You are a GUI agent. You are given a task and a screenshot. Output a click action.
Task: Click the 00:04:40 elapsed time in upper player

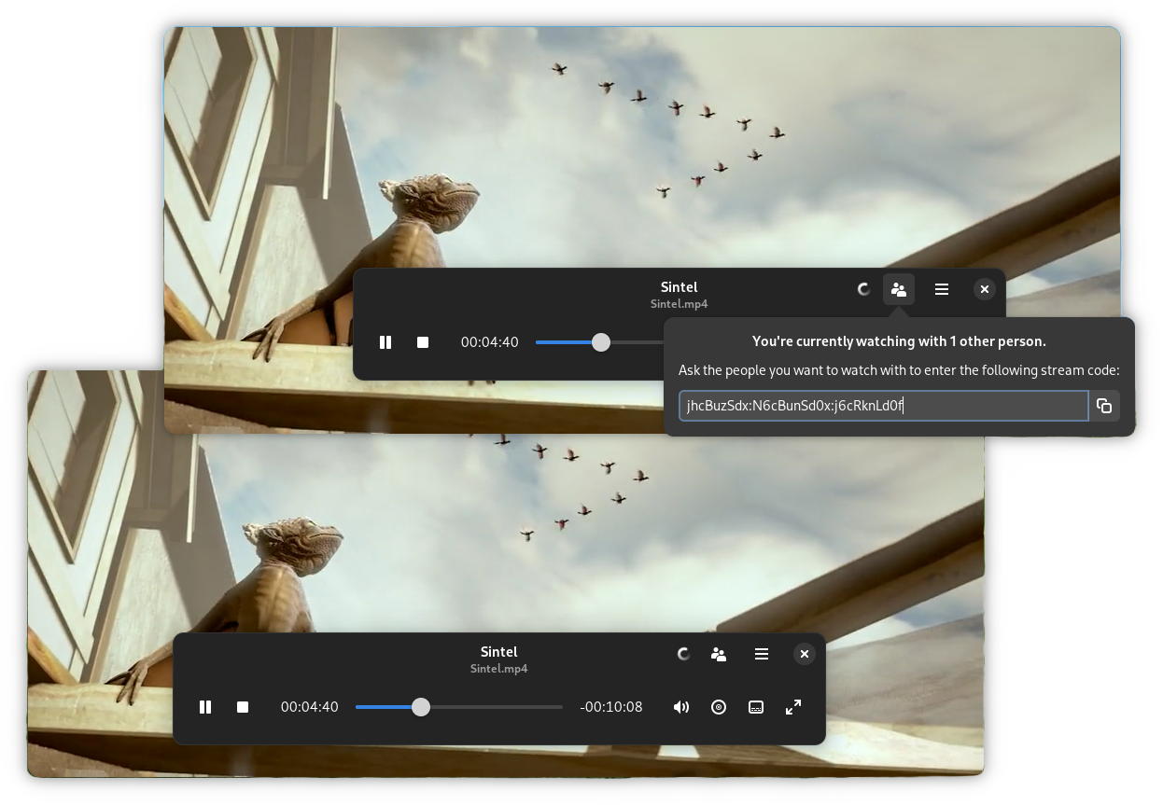point(489,342)
